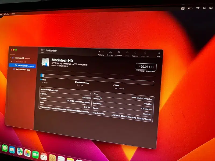This screenshot has height=161, width=215.
Task: Click the 'Internal' sidebar section header
Action: click(12, 54)
